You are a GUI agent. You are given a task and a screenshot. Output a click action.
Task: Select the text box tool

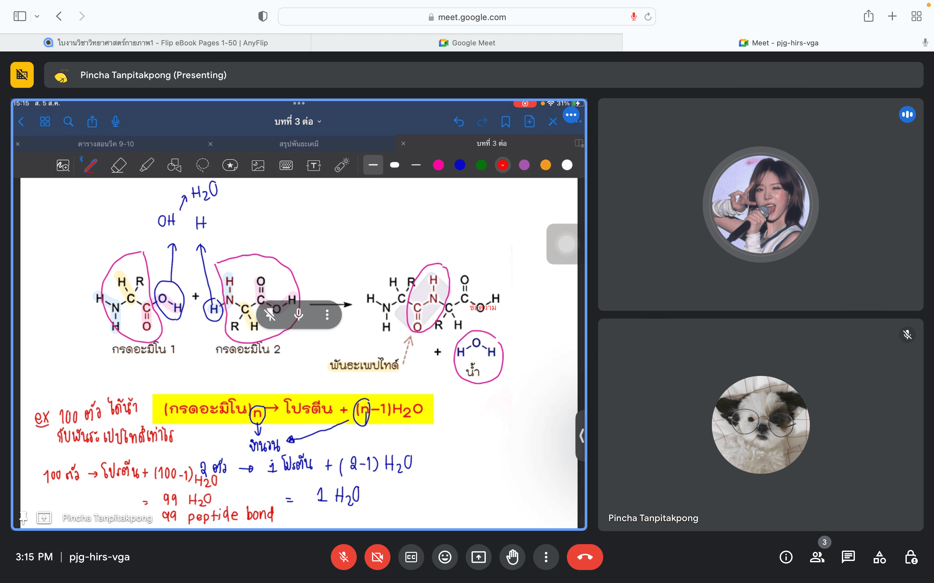click(x=314, y=165)
